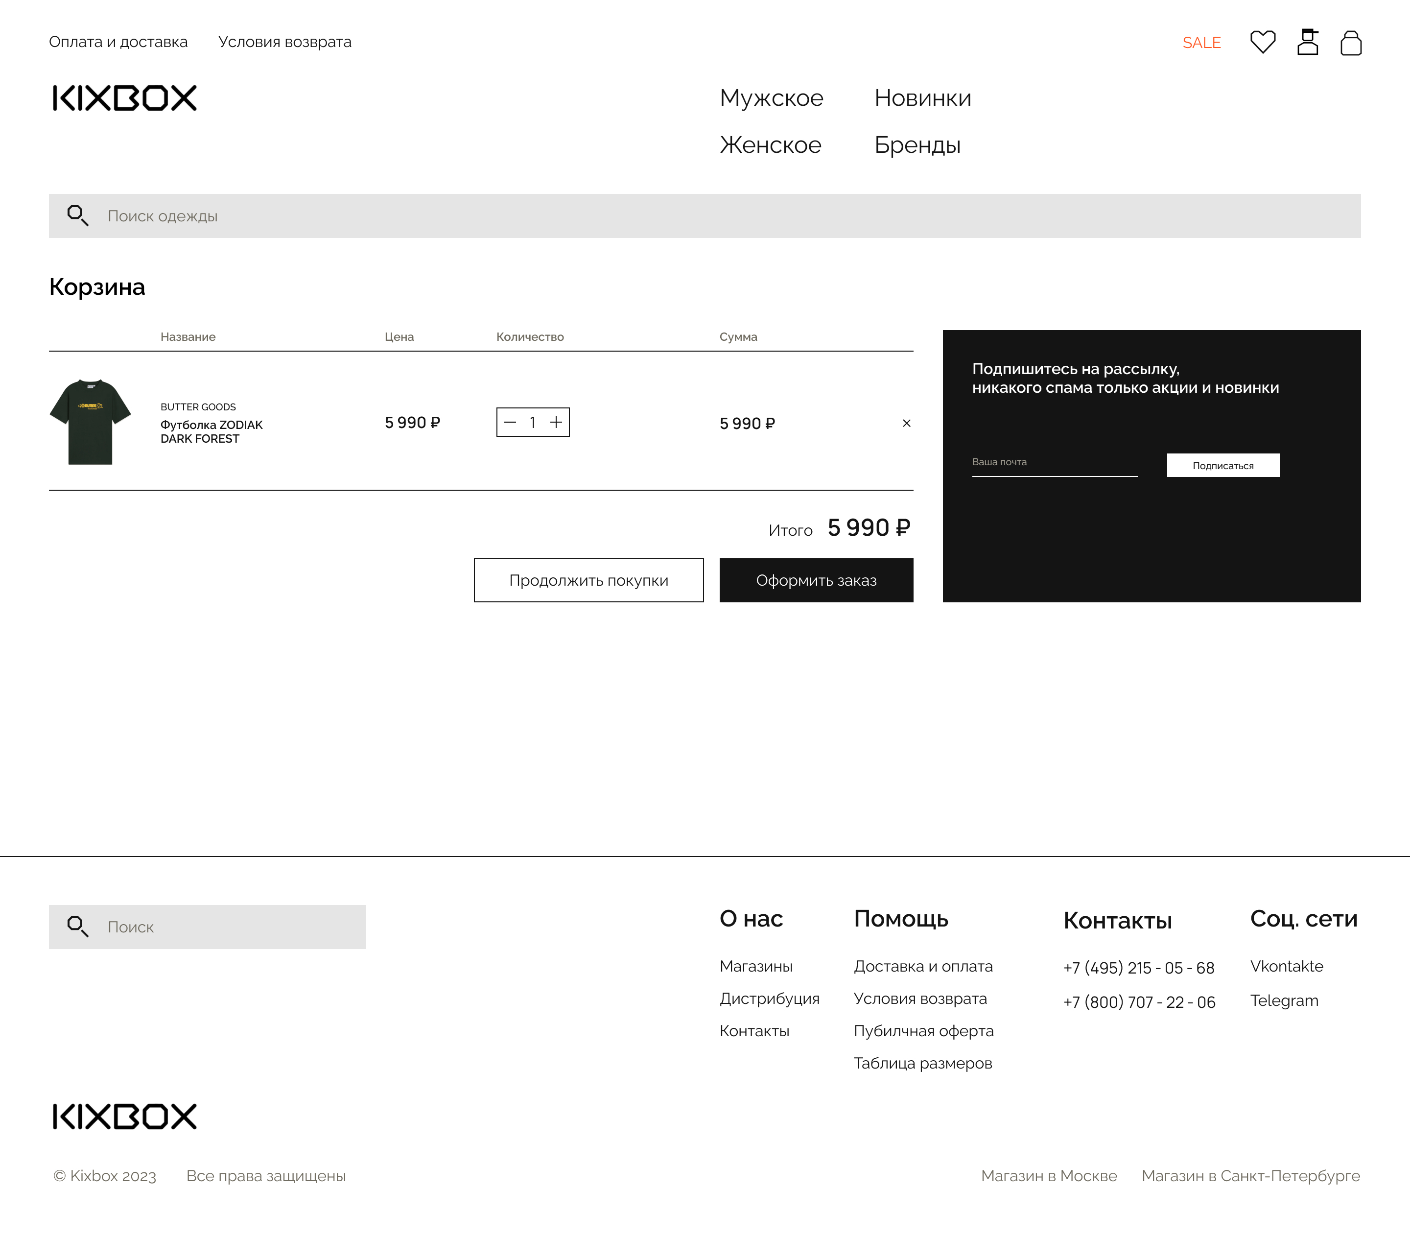Click the footer KIXBOX logo

[x=125, y=1116]
